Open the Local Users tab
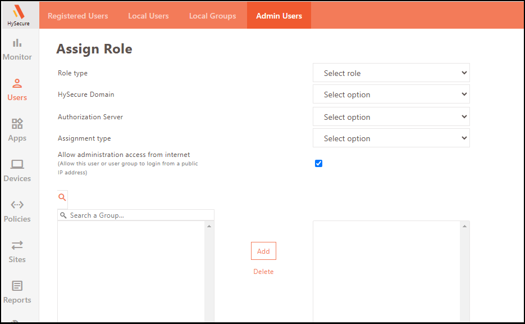 click(148, 16)
